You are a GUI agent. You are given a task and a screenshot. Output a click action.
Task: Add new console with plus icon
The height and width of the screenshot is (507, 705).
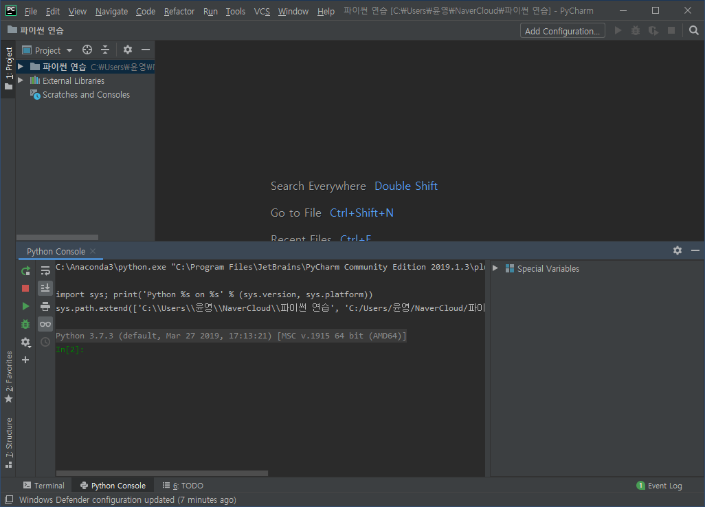click(25, 360)
